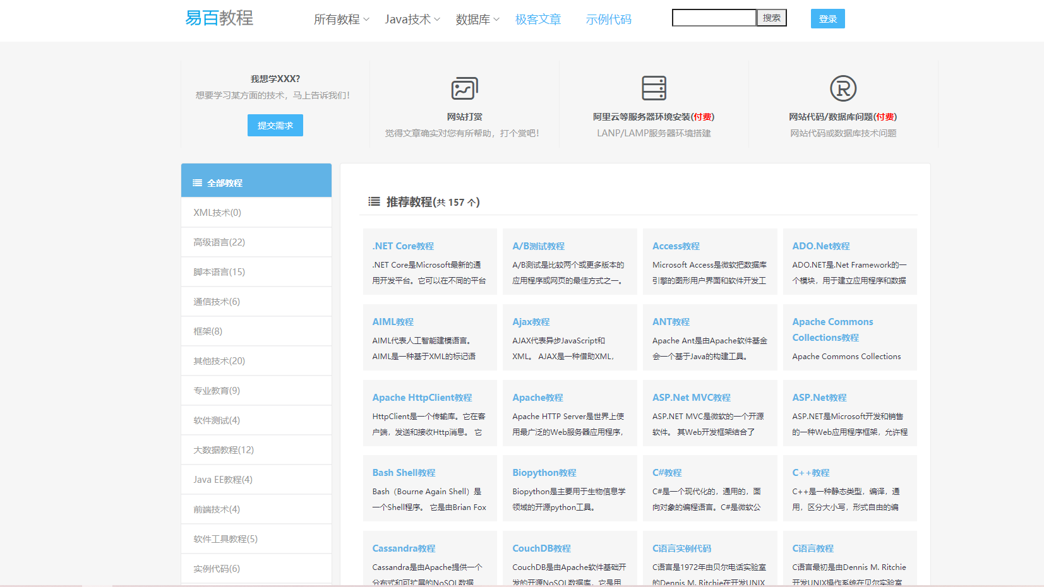Open the ADO.Net教程 tutorial
Viewport: 1044px width, 587px height.
tap(821, 246)
